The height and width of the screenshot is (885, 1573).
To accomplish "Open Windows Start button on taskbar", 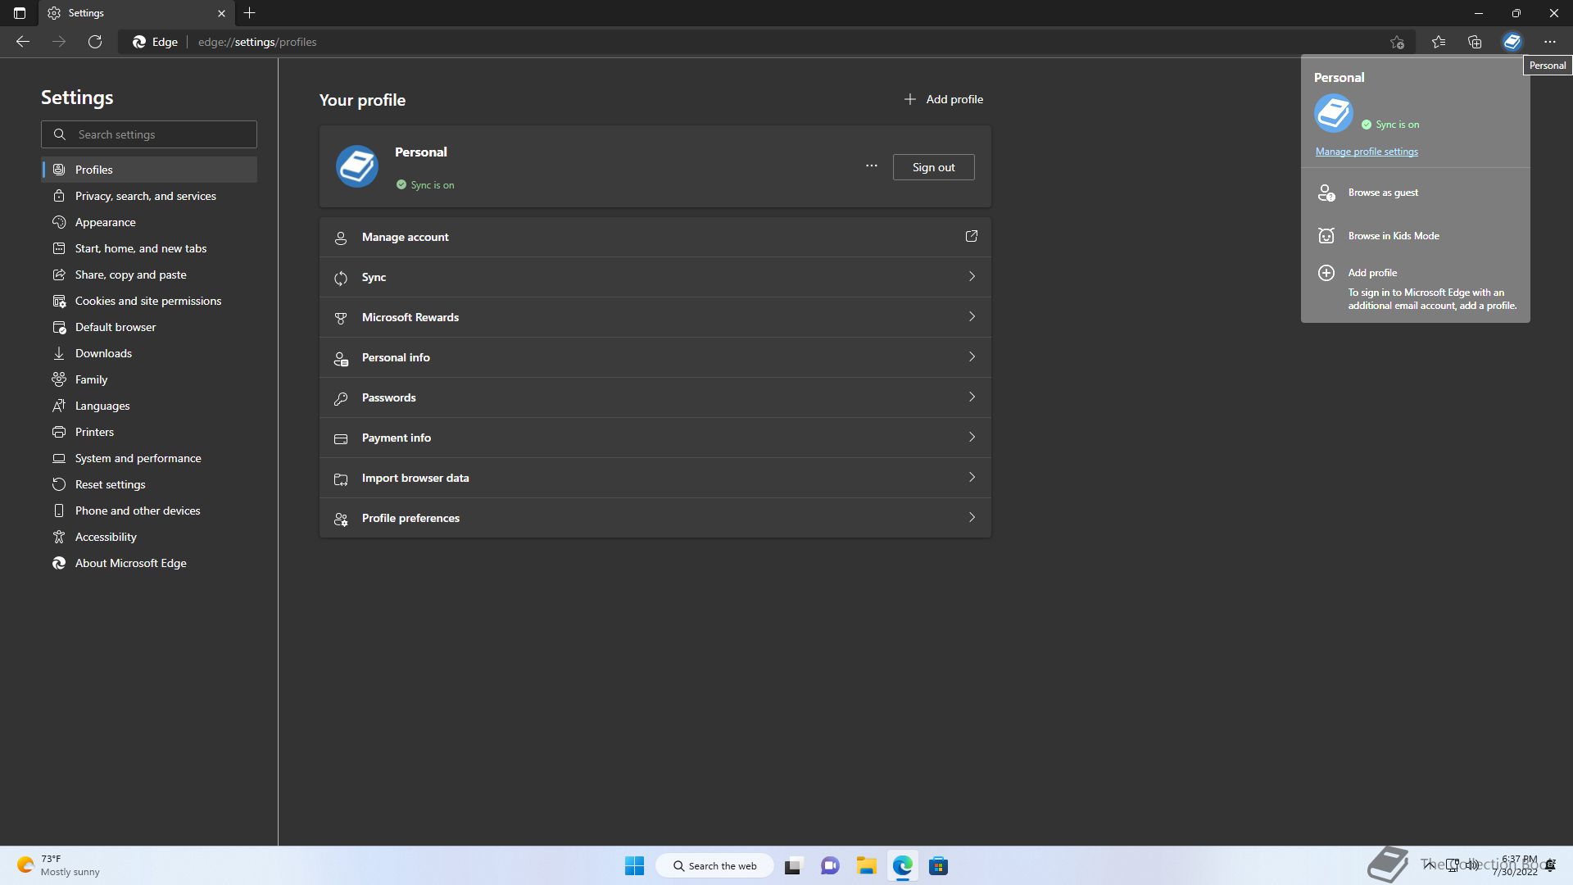I will click(x=634, y=866).
